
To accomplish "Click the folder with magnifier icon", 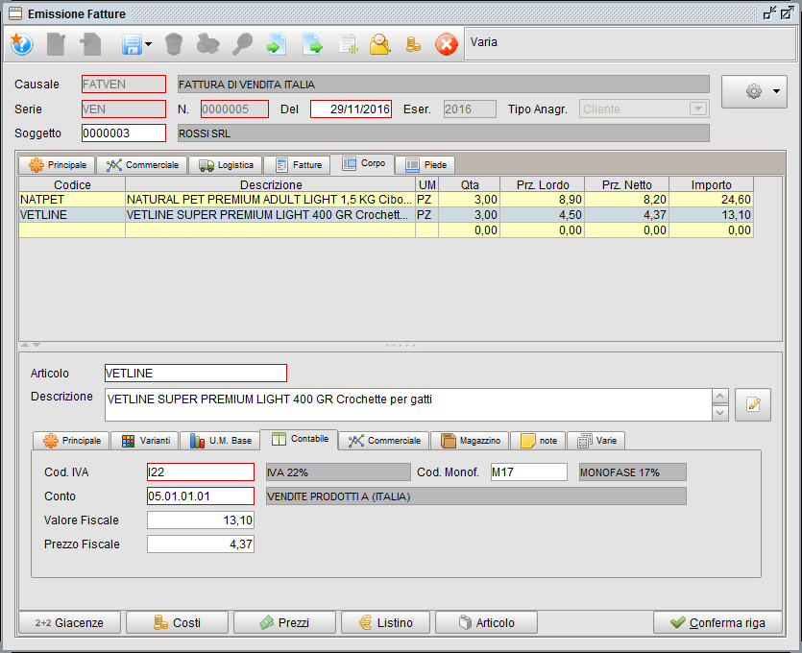I will [x=380, y=44].
